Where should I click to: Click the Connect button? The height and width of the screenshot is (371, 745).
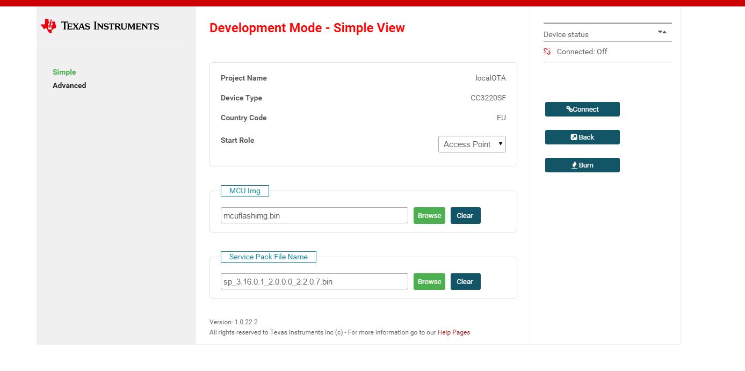[582, 109]
